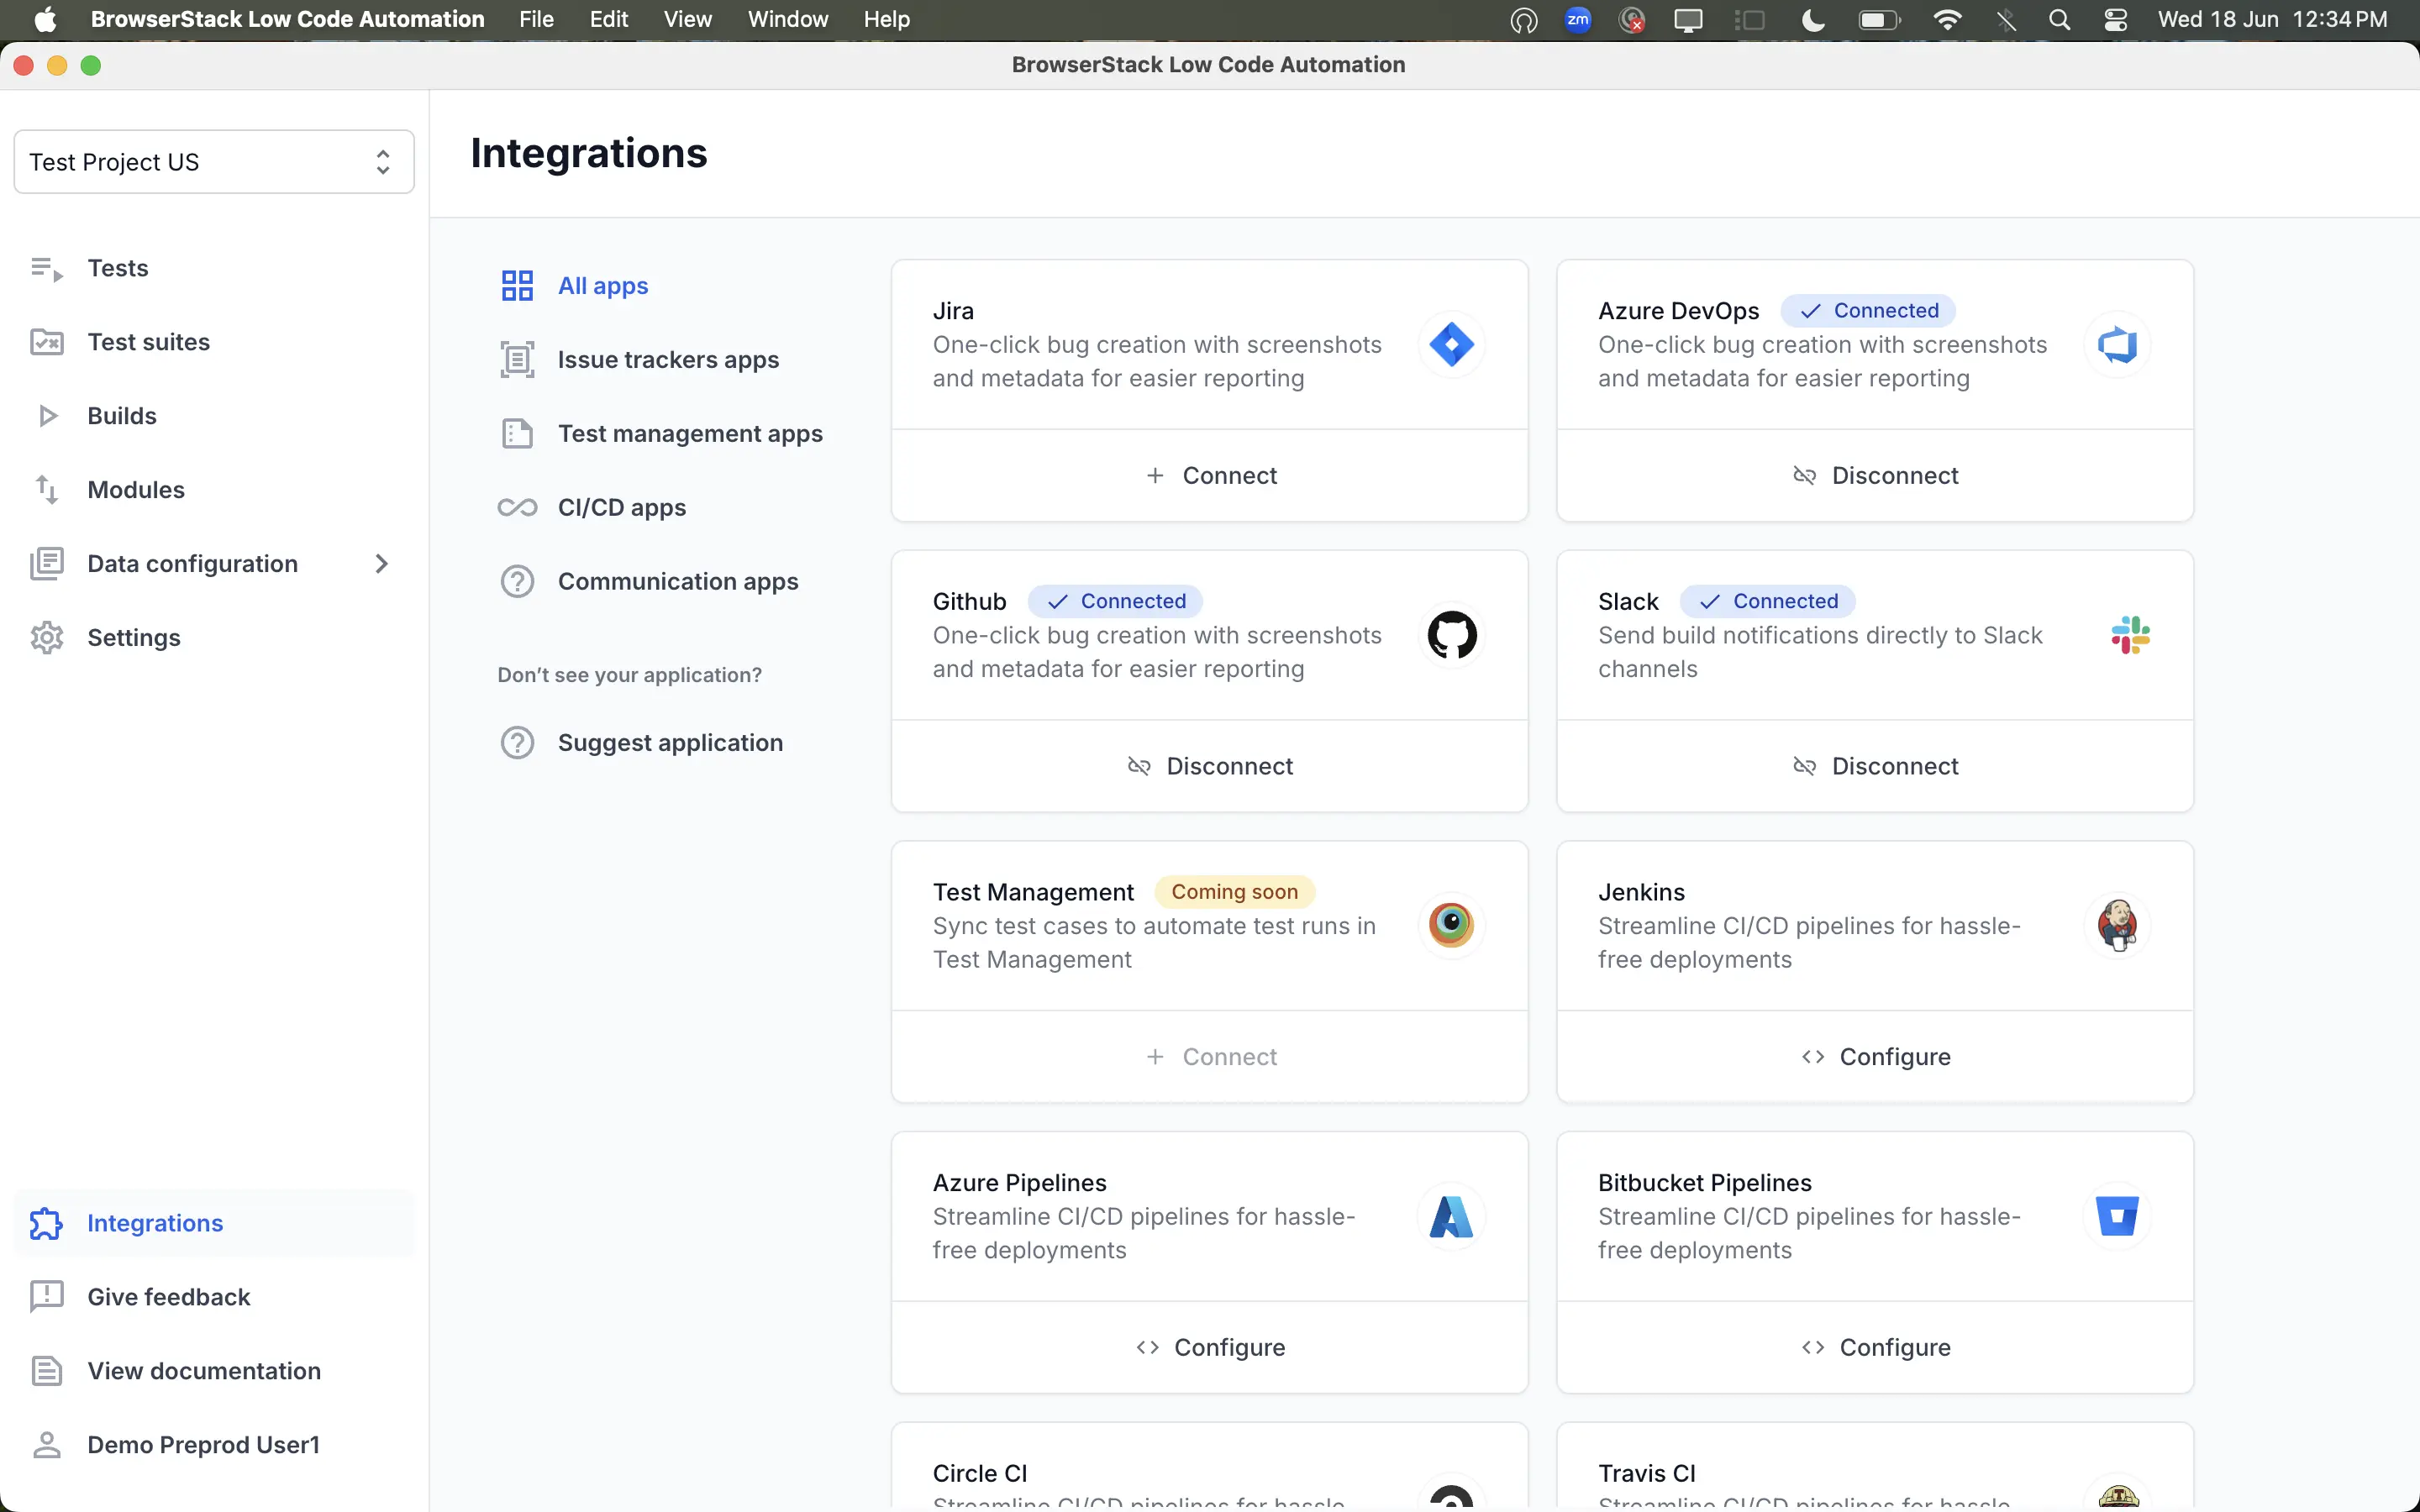Open the File menu
Screen dimensions: 2420x1512
536,20
